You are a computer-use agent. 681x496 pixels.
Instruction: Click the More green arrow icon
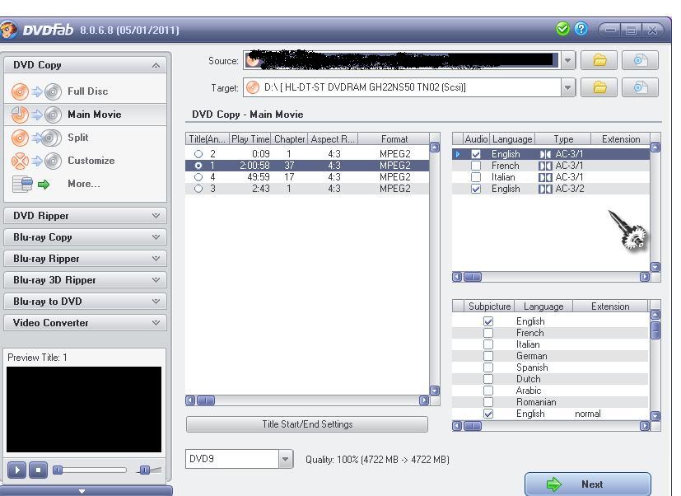tap(44, 185)
